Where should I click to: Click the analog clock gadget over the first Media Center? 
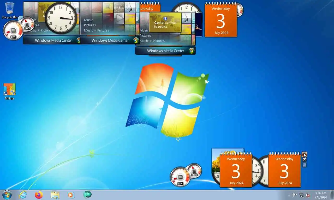click(61, 18)
